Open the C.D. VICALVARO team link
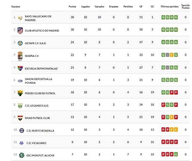Image resolution: width=192 pixels, height=161 pixels. pyautogui.click(x=33, y=143)
